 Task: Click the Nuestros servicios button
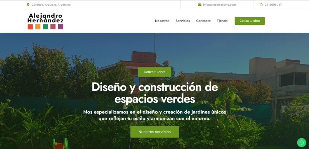(x=154, y=132)
